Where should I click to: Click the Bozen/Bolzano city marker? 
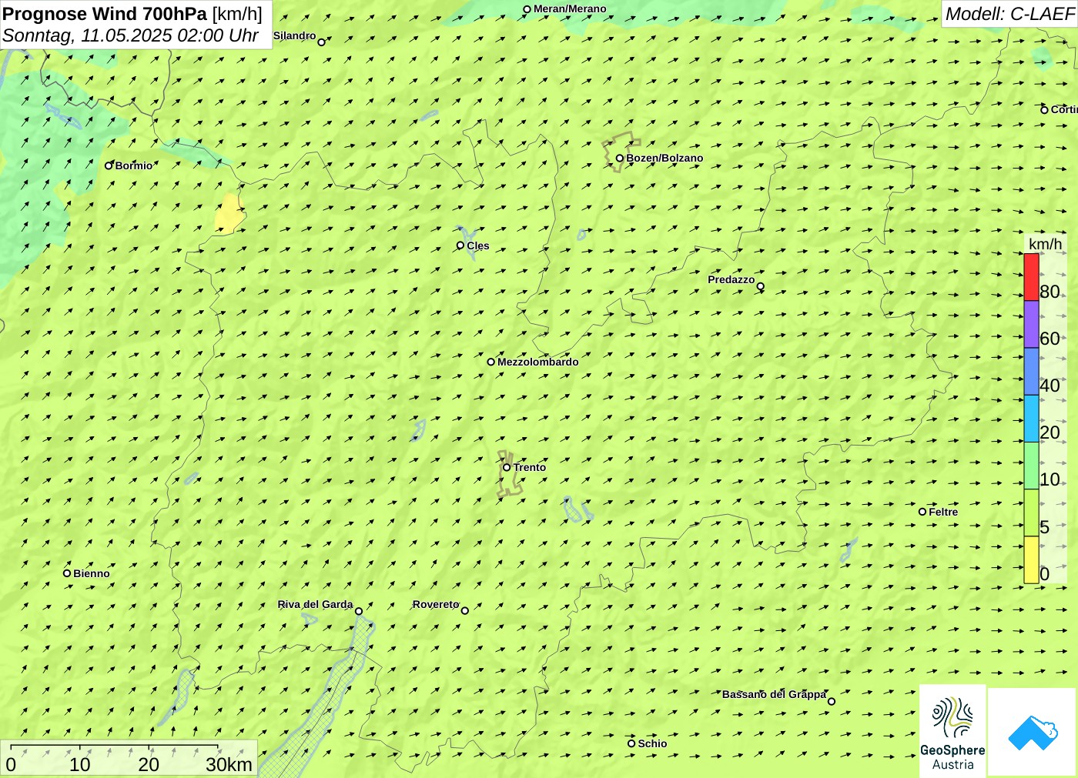click(x=620, y=159)
